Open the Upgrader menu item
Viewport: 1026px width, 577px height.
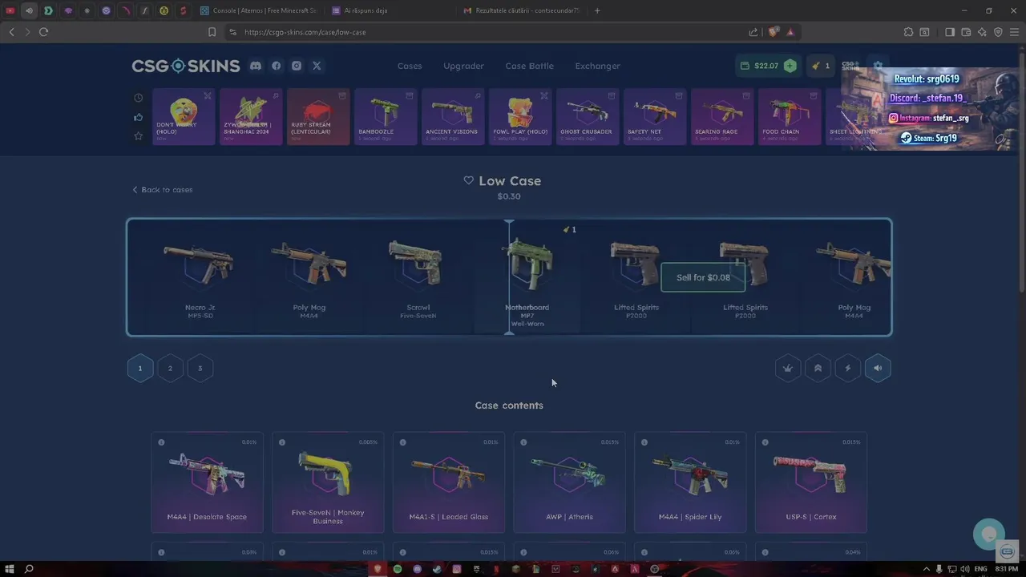[x=464, y=66]
